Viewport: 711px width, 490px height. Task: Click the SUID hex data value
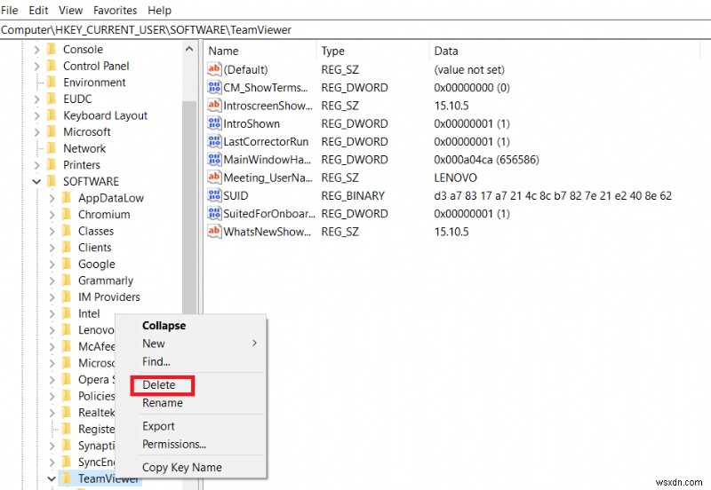coord(553,195)
